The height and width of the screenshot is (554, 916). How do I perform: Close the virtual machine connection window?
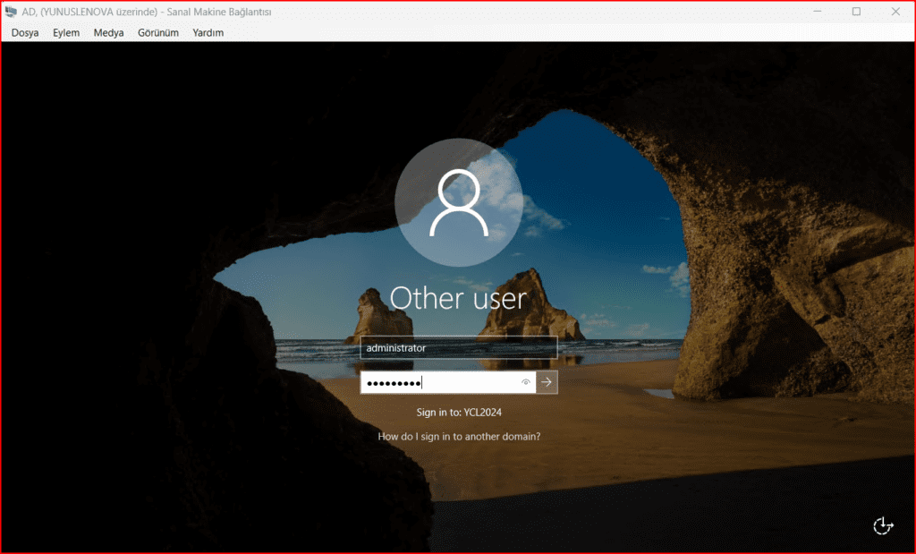[x=896, y=12]
